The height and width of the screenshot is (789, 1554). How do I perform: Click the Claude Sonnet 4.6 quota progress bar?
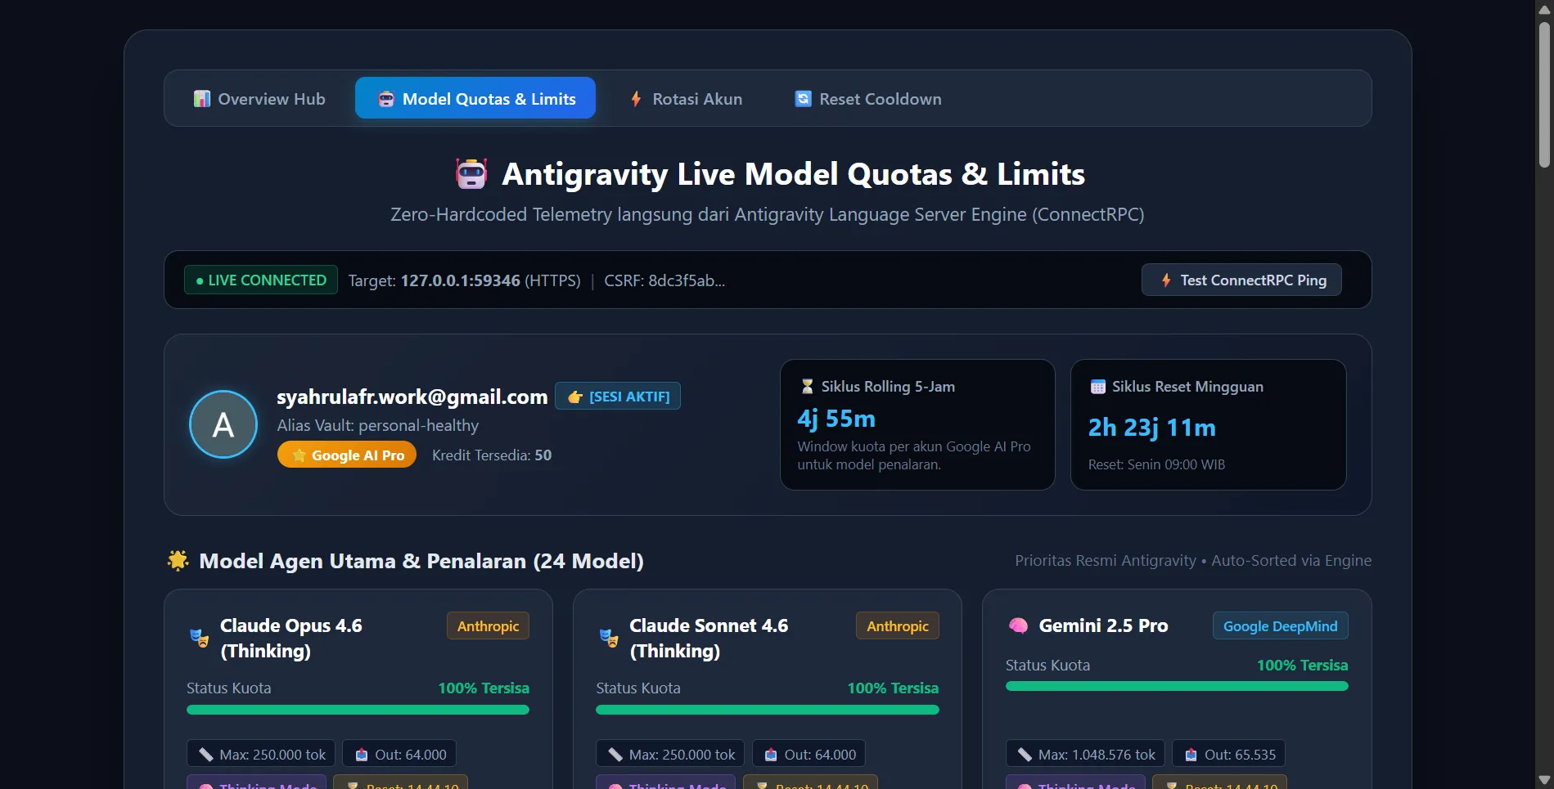[x=768, y=710]
